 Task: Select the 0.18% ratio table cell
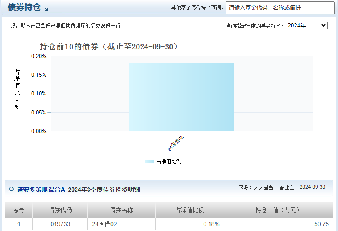coord(190,224)
